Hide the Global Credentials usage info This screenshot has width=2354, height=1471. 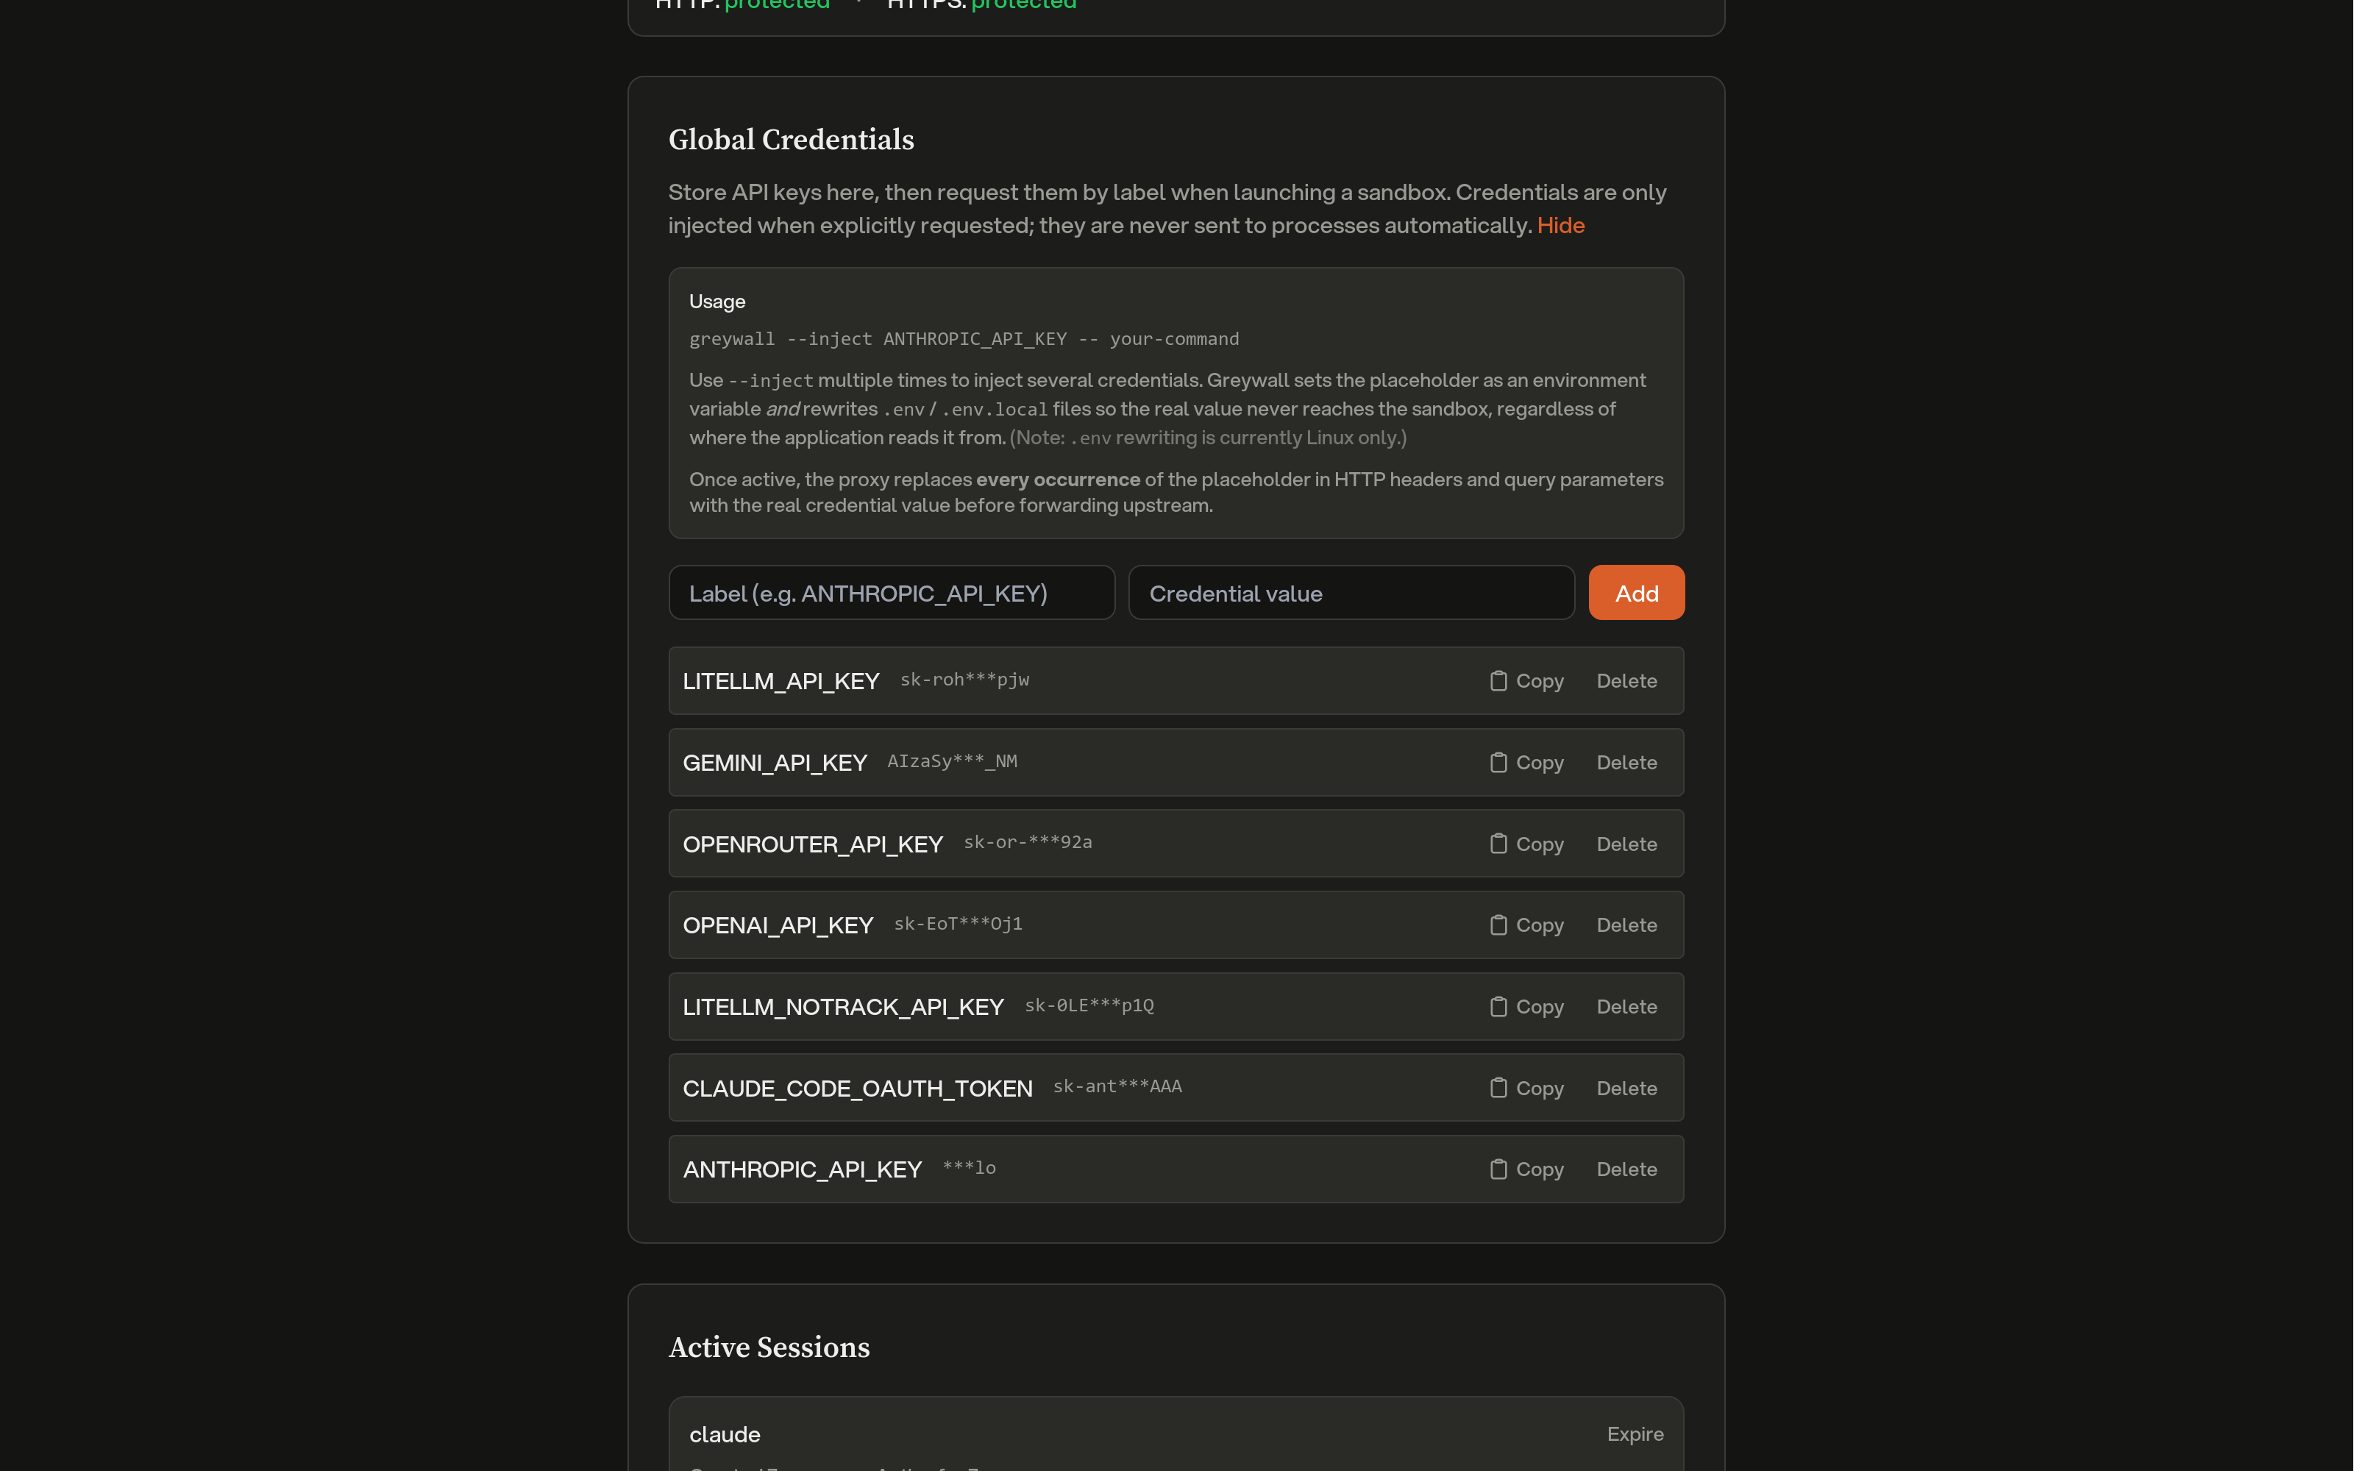1560,225
